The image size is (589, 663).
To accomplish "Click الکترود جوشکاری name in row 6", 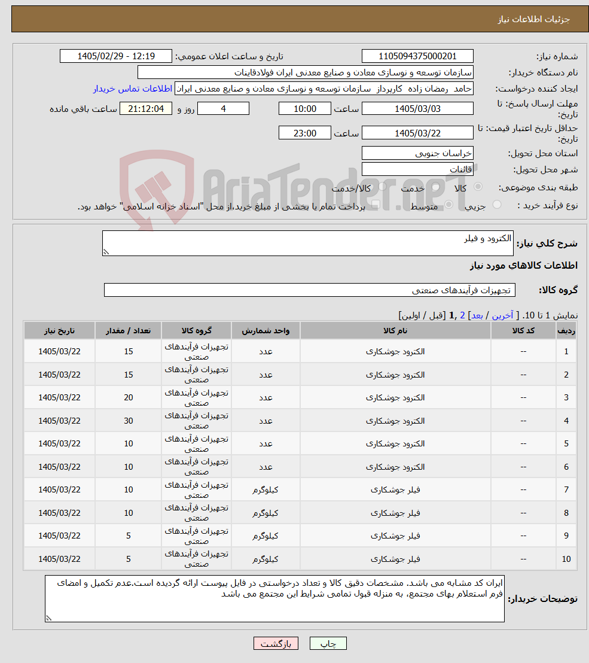I will coord(395,467).
